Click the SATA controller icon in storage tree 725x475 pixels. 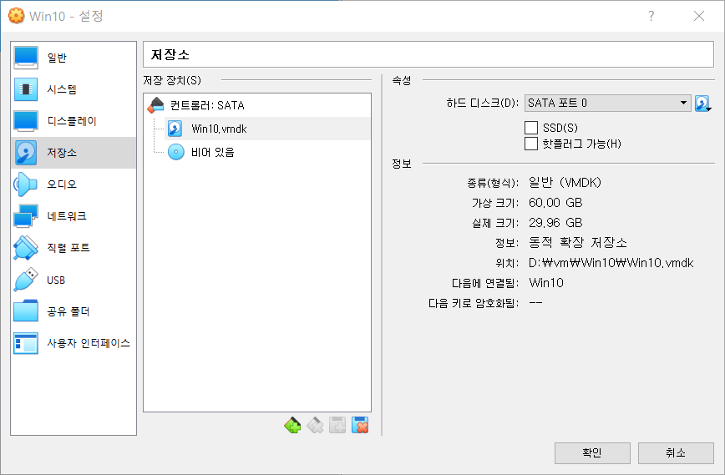(x=156, y=105)
